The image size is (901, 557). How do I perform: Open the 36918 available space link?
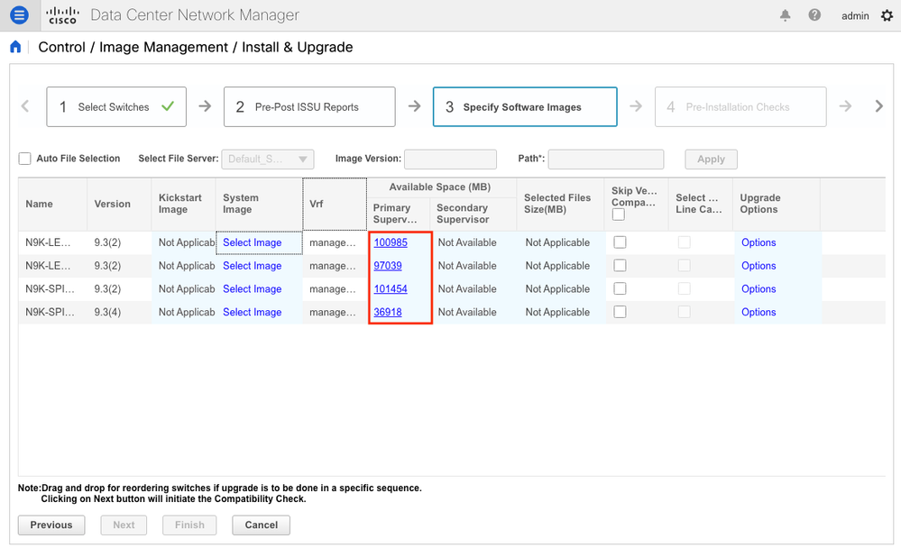388,312
